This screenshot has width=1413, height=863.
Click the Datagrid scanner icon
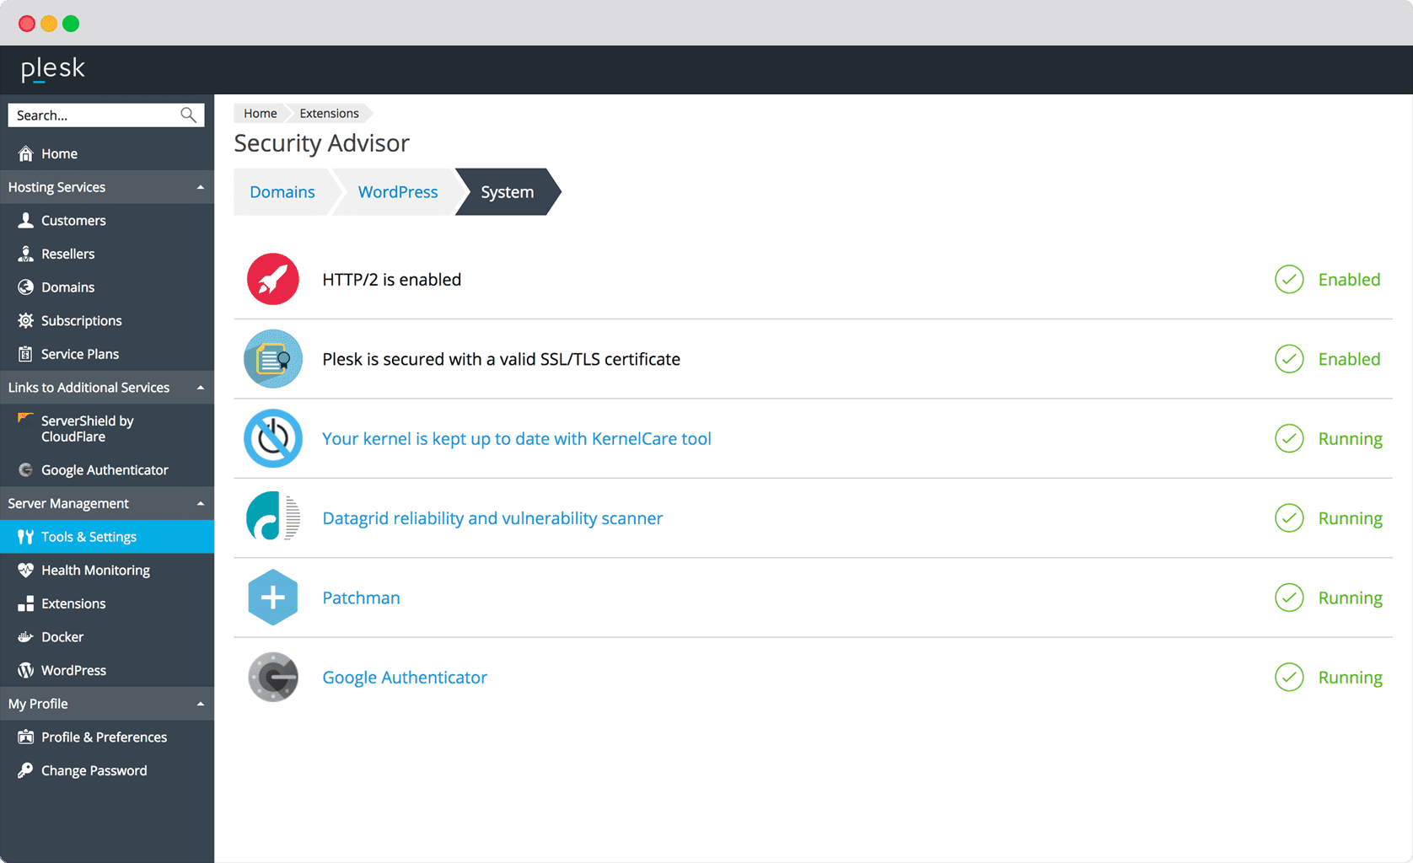tap(272, 517)
